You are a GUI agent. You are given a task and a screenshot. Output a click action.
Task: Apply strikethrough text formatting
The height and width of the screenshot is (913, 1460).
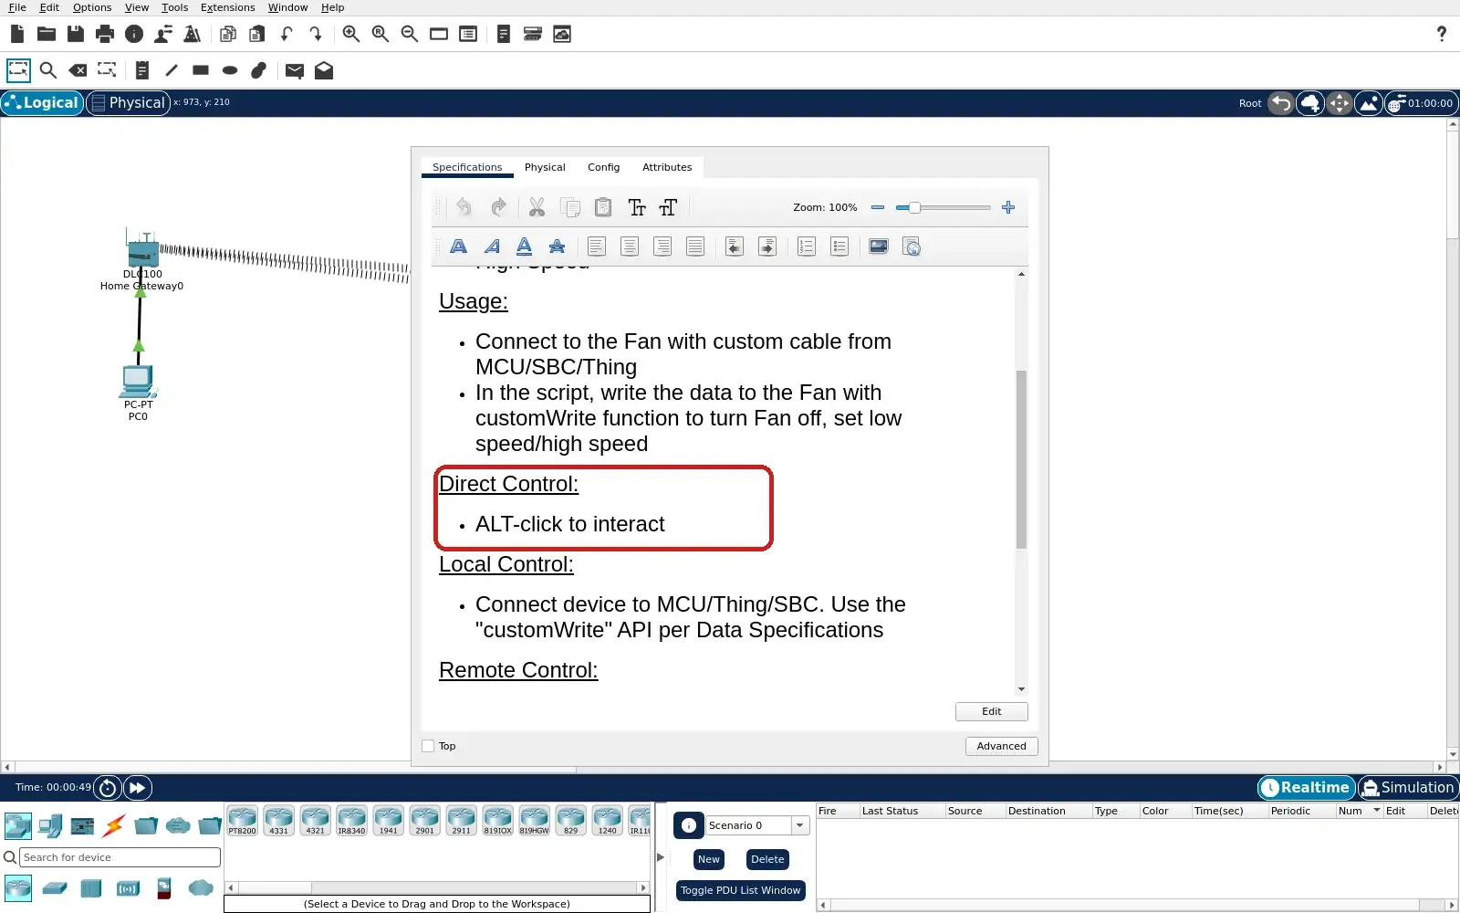tap(557, 247)
